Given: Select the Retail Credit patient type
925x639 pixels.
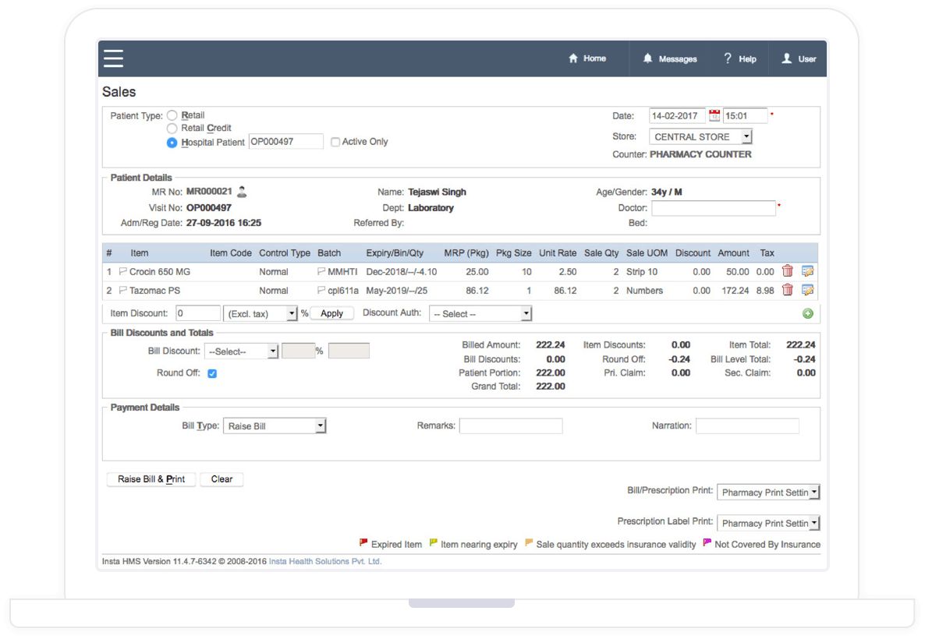Looking at the screenshot, I should (172, 129).
